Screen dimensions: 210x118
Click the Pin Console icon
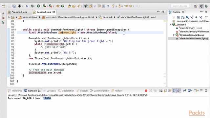click(184, 91)
